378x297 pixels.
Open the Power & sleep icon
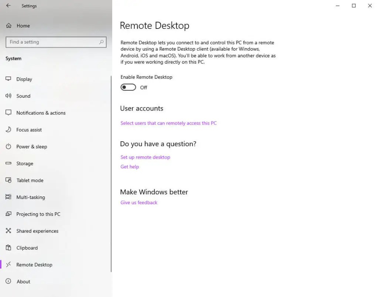click(x=8, y=146)
